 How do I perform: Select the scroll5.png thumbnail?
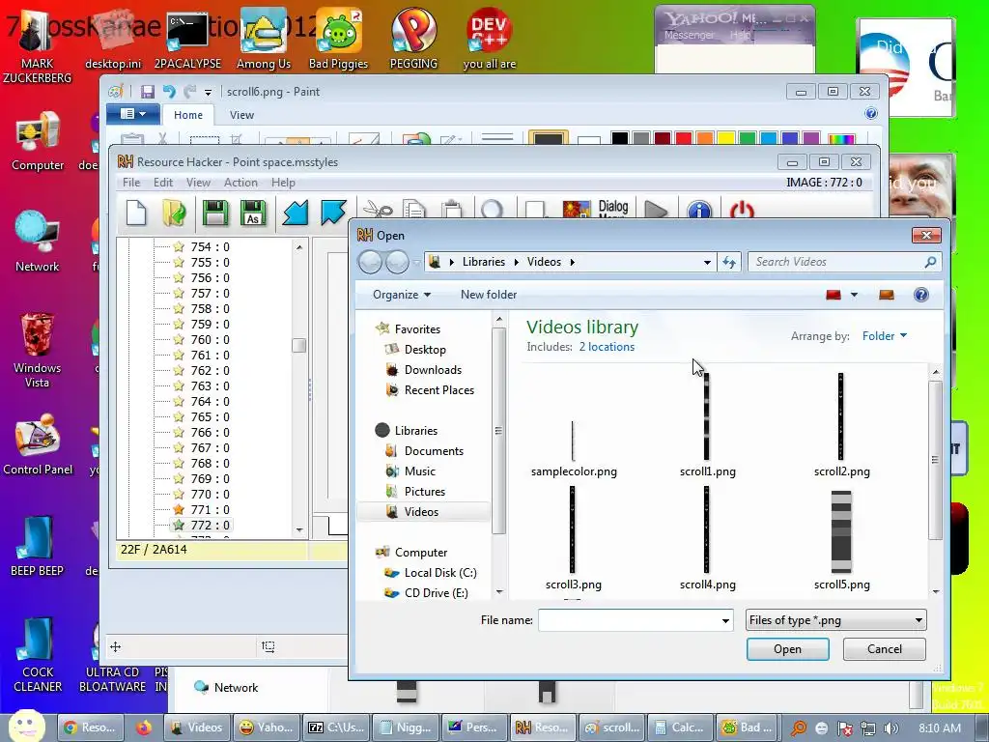(841, 541)
